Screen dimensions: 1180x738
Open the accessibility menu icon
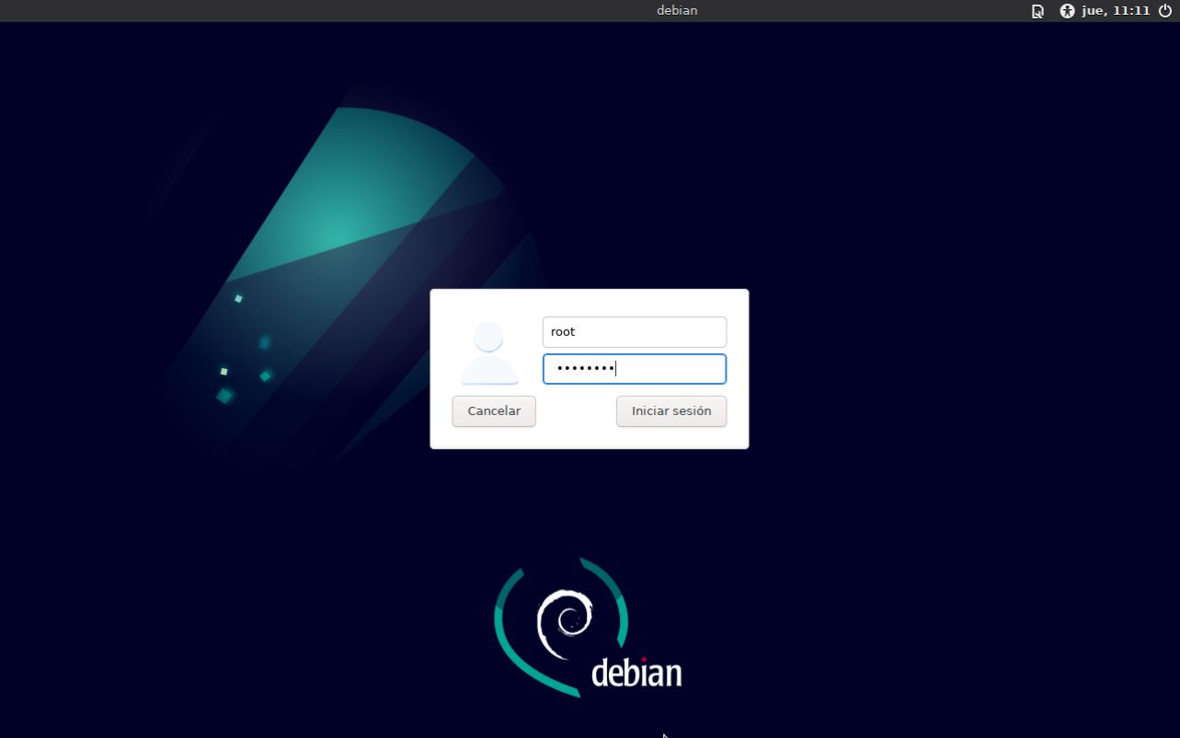(1067, 11)
